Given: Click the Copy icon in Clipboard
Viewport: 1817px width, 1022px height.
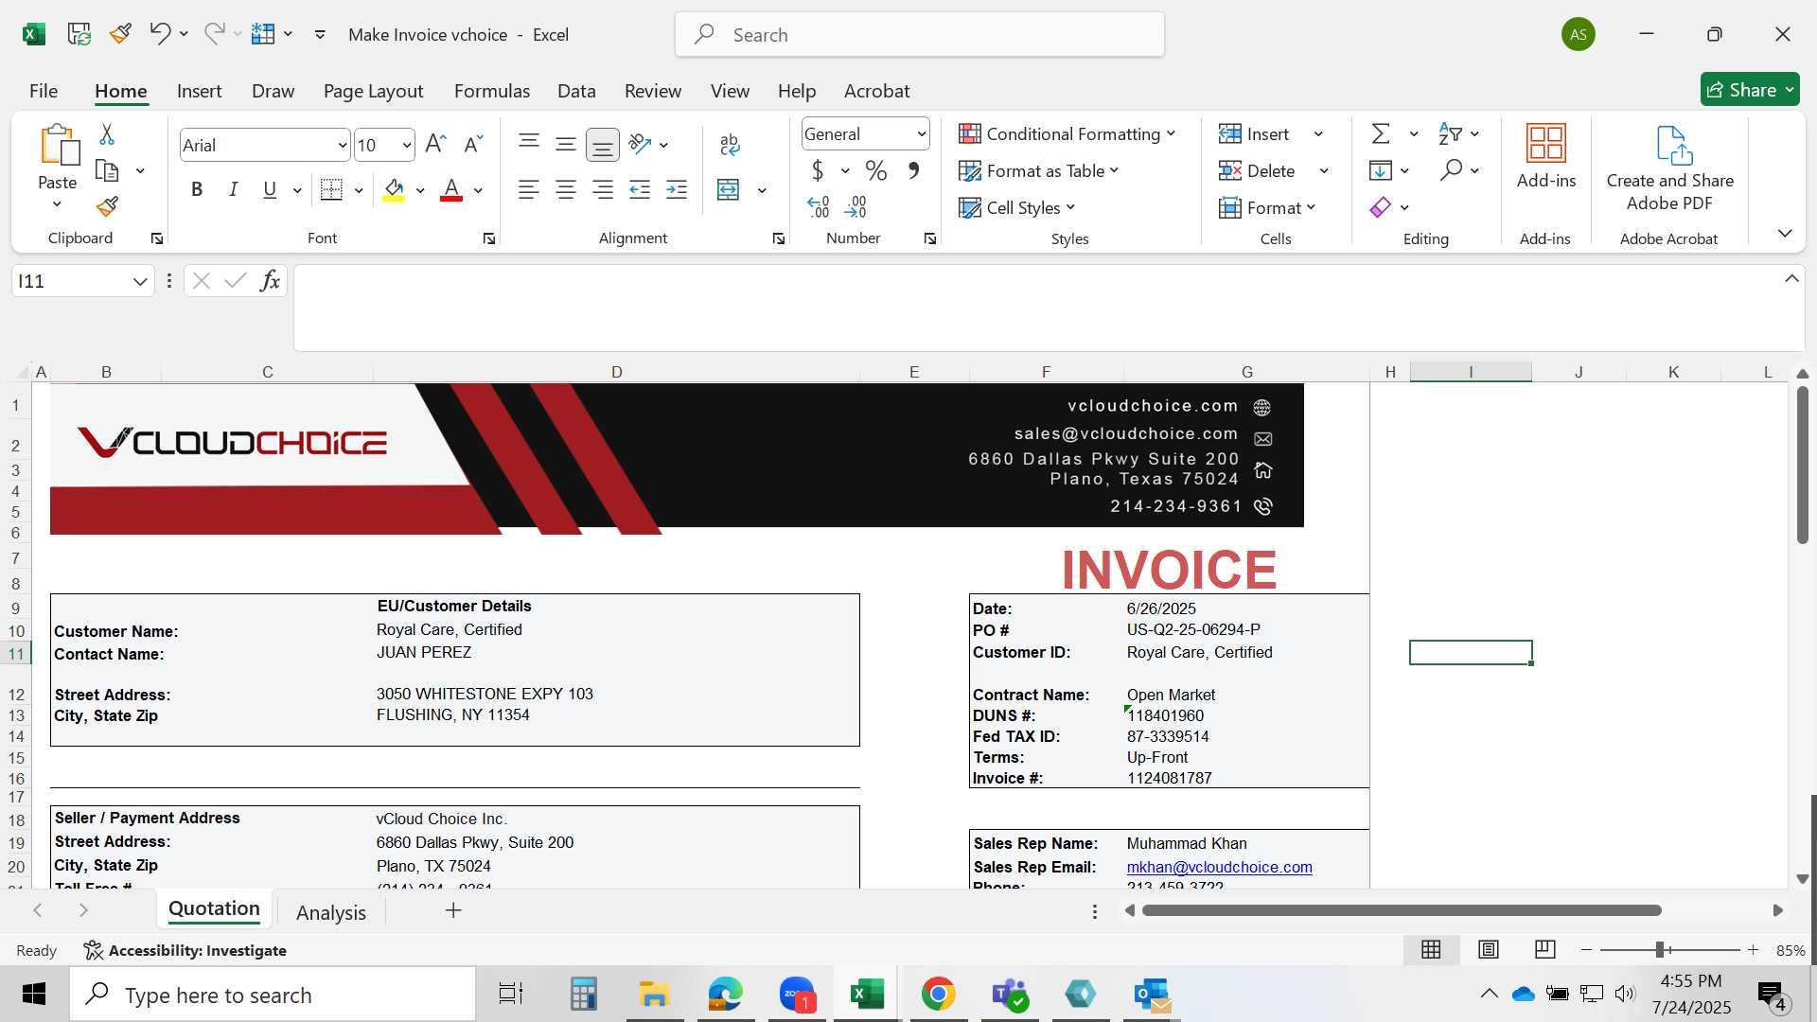Looking at the screenshot, I should pyautogui.click(x=107, y=171).
